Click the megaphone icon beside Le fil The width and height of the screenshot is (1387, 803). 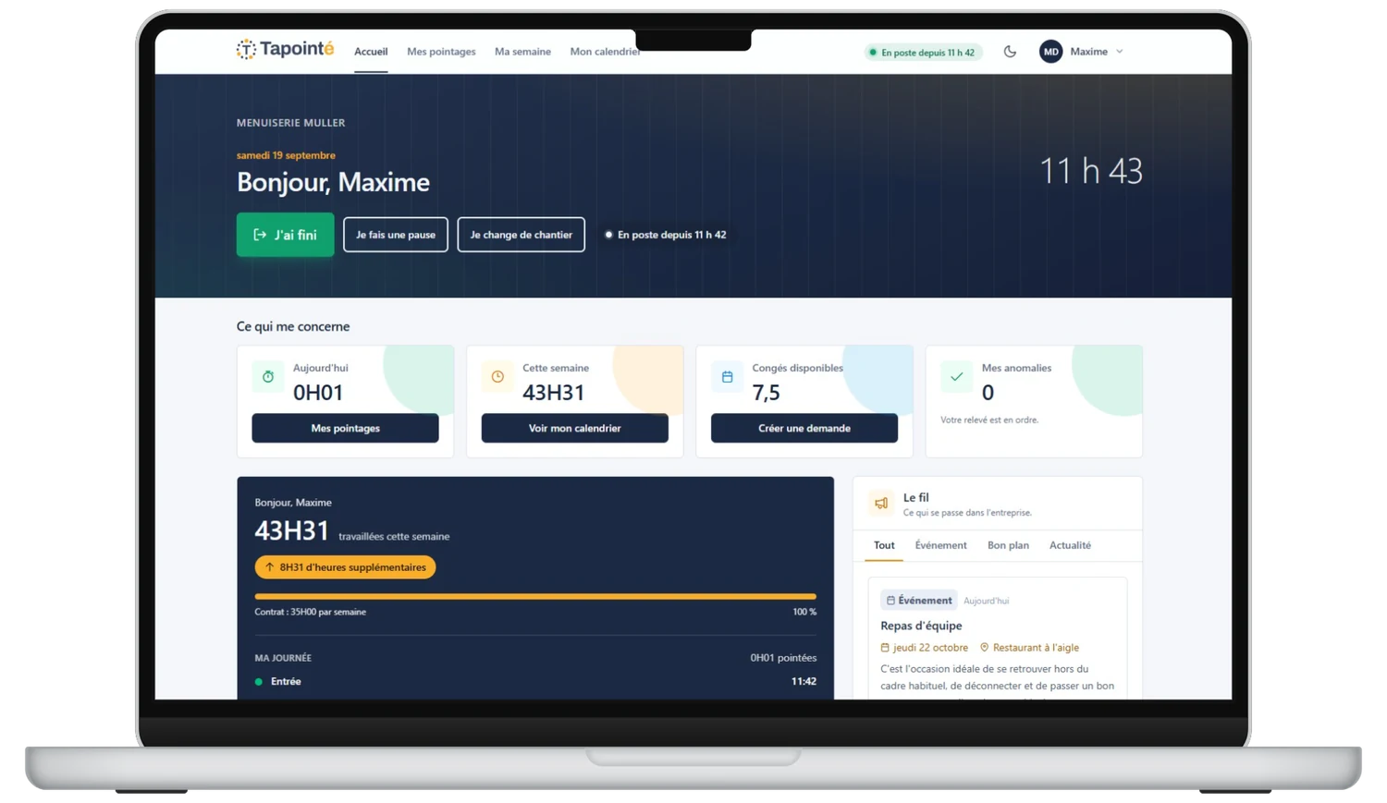pos(881,504)
